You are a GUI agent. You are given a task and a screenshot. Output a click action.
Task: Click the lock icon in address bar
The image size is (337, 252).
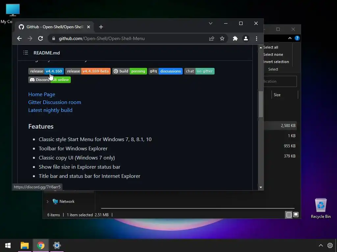tap(54, 39)
